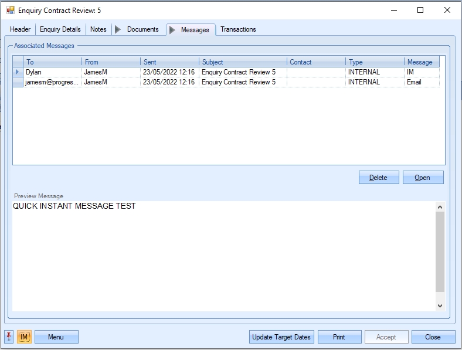Click INTERNAL type in the Email row
462x350 pixels.
pos(375,82)
